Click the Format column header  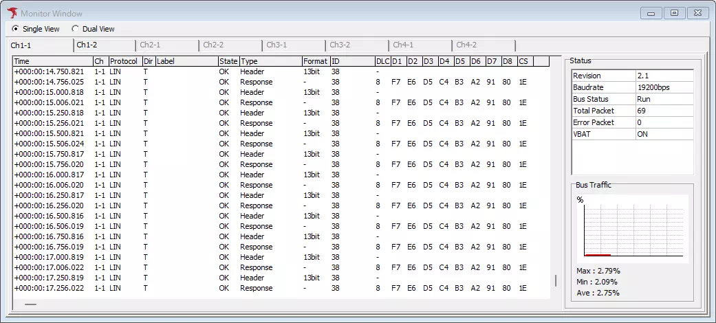tap(316, 61)
